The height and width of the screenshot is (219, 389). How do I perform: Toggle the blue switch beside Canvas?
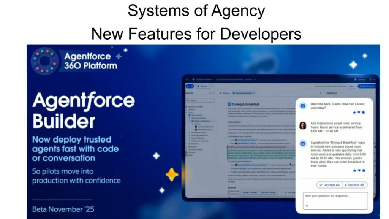tap(190, 86)
